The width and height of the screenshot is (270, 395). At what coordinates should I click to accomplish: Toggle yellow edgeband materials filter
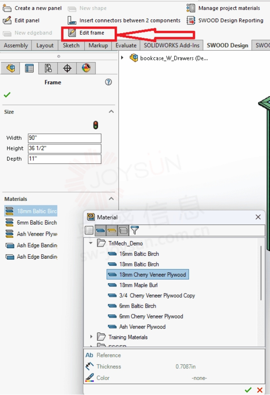112,230
